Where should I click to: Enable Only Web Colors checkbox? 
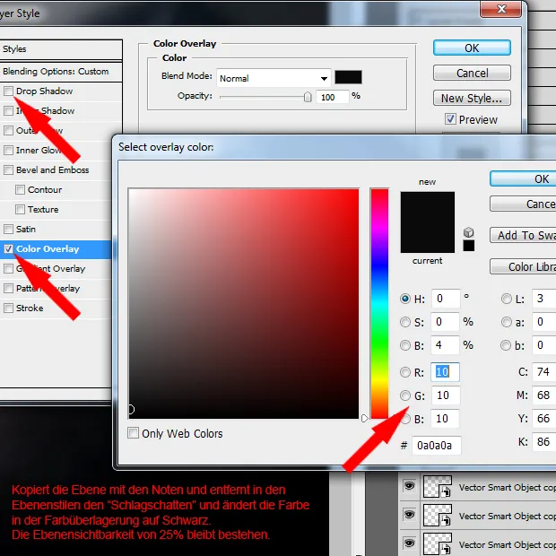134,433
